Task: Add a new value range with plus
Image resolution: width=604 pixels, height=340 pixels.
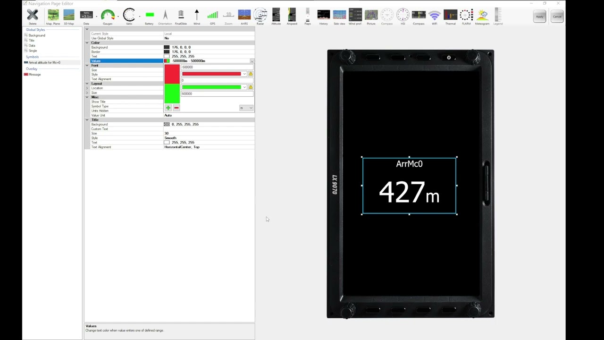Action: click(168, 108)
